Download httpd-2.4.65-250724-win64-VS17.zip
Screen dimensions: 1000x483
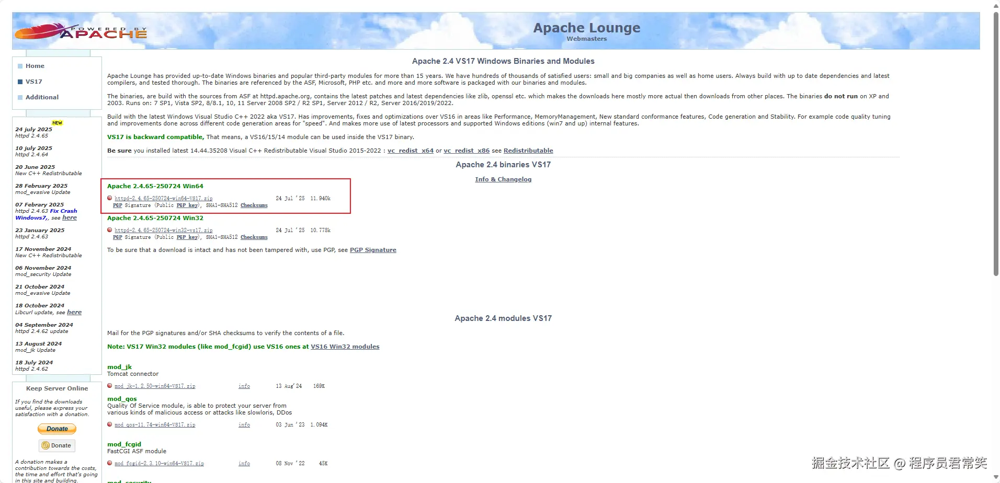click(x=164, y=199)
